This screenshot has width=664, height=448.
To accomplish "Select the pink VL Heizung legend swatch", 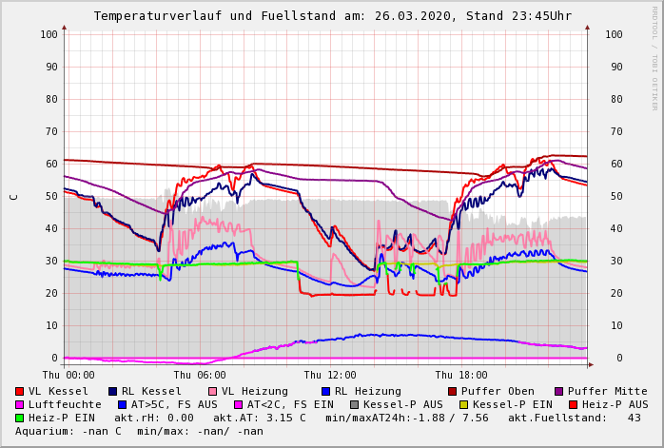I will [212, 392].
